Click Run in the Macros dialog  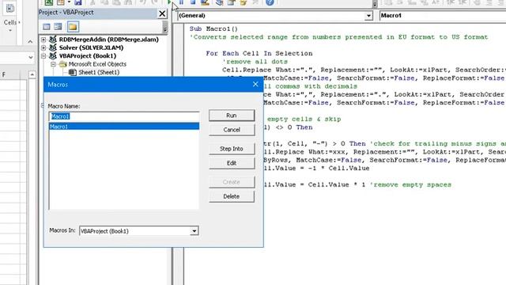coord(232,116)
